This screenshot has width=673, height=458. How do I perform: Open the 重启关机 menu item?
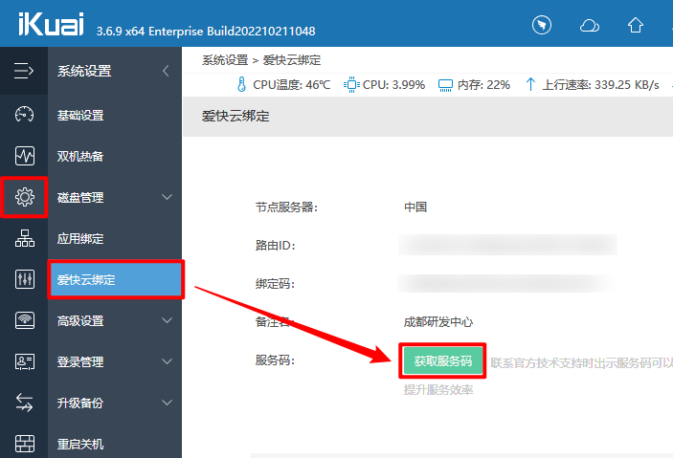click(x=114, y=444)
